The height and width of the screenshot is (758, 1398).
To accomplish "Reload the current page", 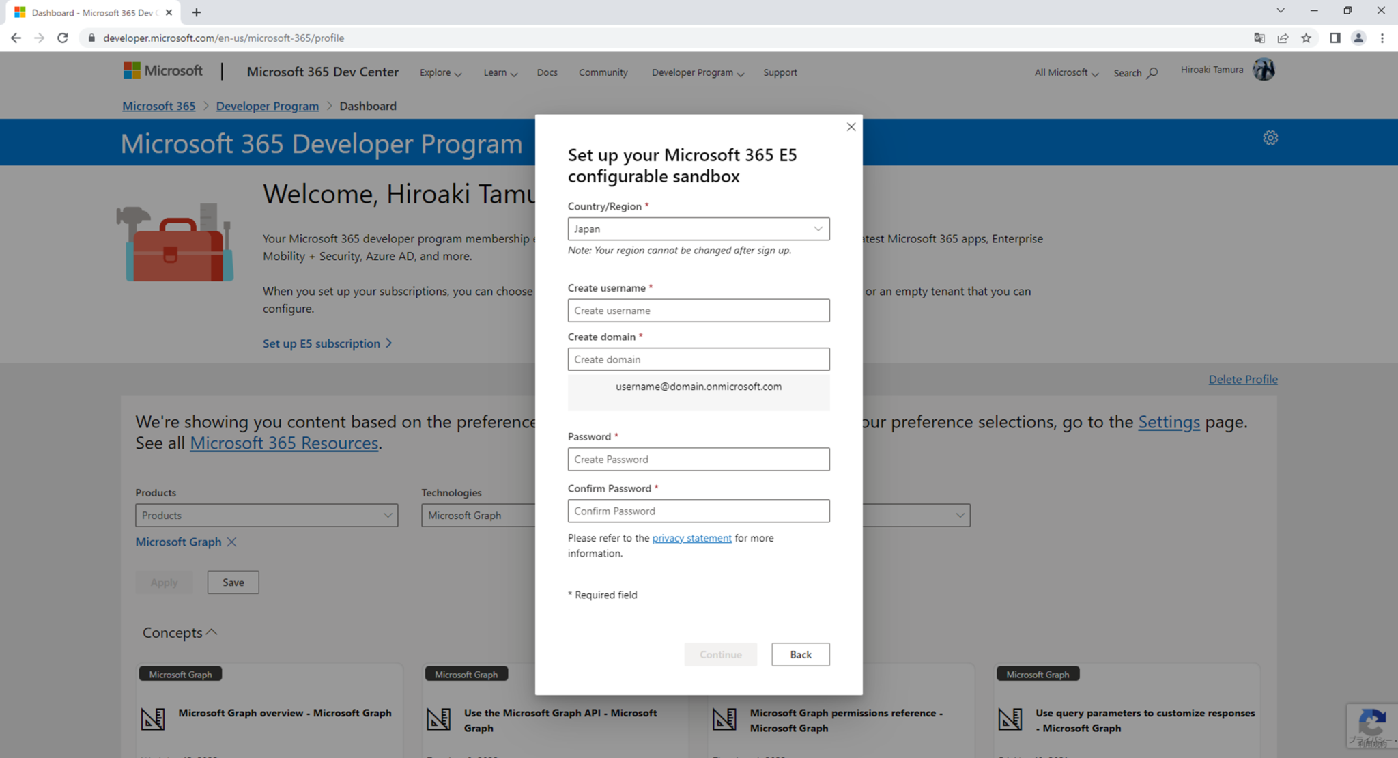I will click(62, 38).
